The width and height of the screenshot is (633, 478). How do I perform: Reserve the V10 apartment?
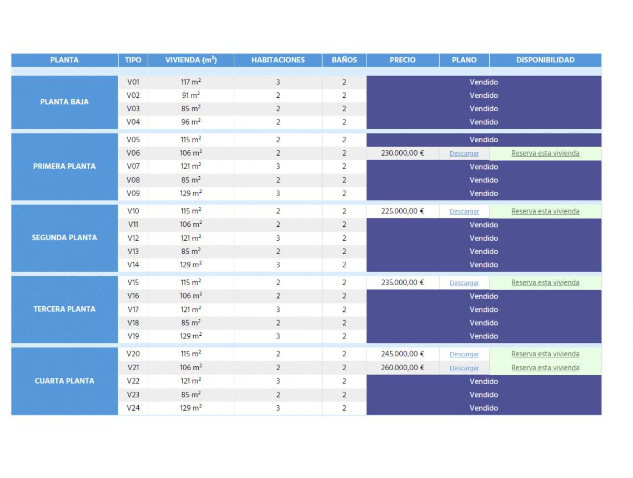(545, 211)
